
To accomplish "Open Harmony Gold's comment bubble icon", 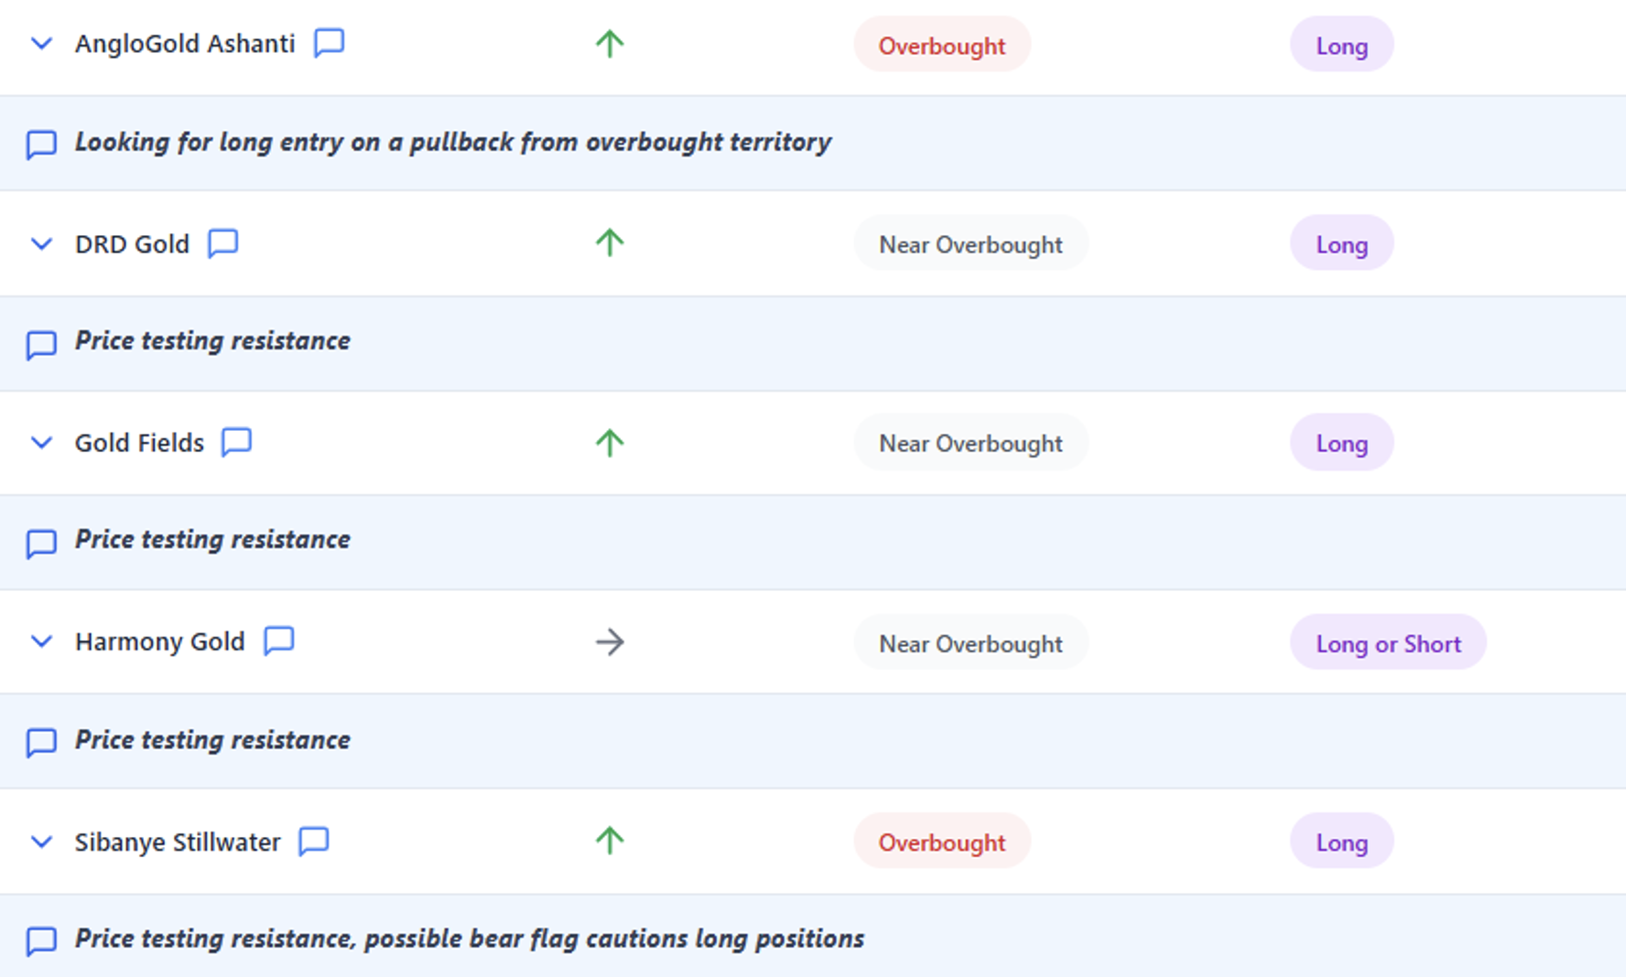I will click(x=278, y=640).
